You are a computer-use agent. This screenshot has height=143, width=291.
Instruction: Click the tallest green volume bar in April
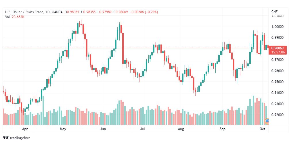point(43,111)
